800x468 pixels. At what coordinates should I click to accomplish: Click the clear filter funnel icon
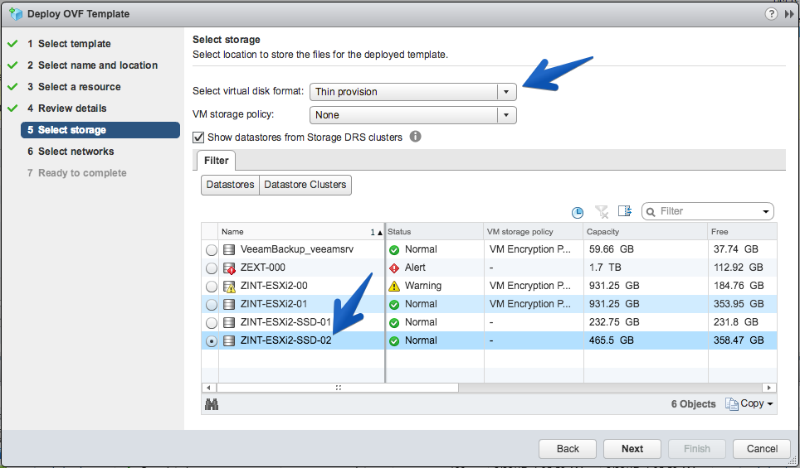coord(602,211)
